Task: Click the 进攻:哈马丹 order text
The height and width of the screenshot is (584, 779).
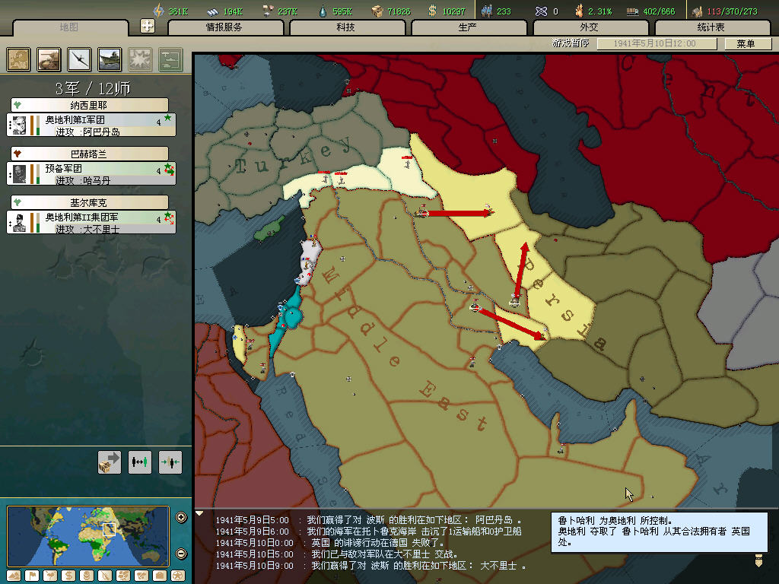Action: (x=83, y=181)
